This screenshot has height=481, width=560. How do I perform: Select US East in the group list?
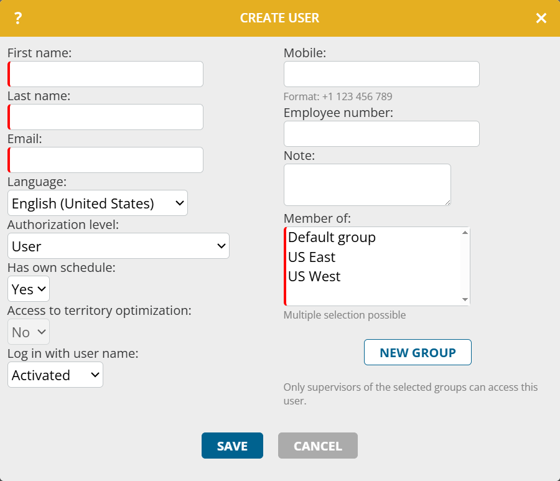312,257
